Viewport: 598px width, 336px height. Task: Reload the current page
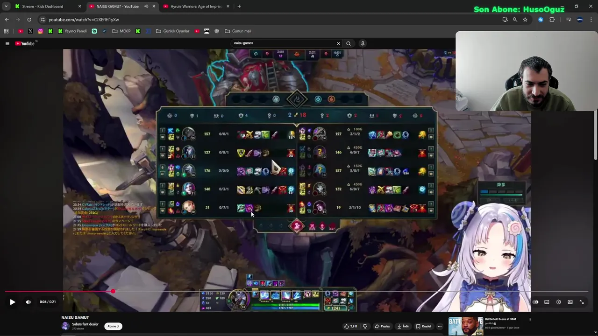click(x=29, y=20)
